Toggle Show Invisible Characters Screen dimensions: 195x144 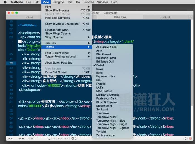[x=67, y=24]
